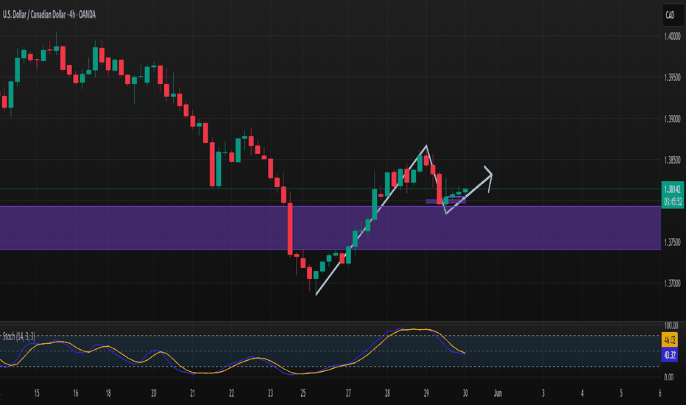
Task: Click date 16 on the time axis
Action: click(76, 393)
